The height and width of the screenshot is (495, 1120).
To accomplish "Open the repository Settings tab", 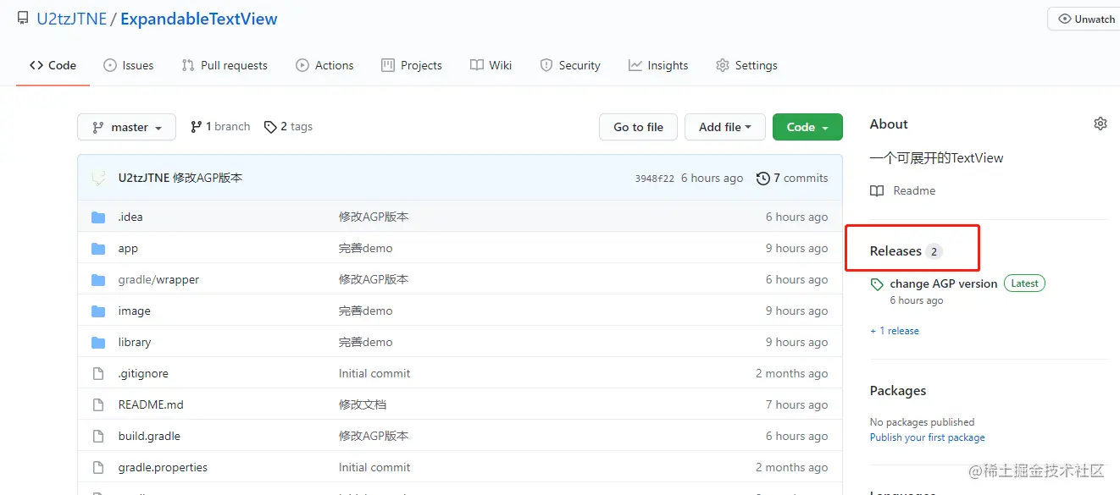I will coord(746,65).
